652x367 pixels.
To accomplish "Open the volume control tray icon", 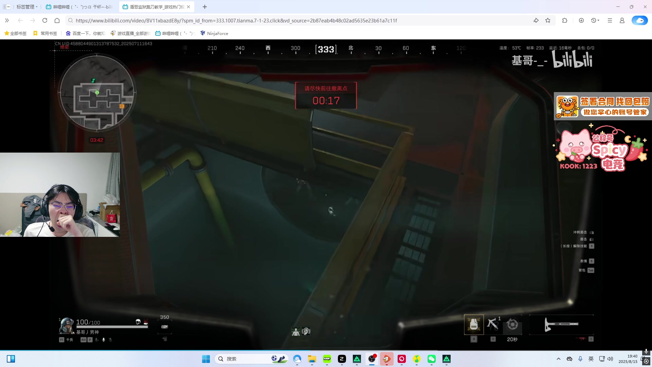I will pos(610,359).
